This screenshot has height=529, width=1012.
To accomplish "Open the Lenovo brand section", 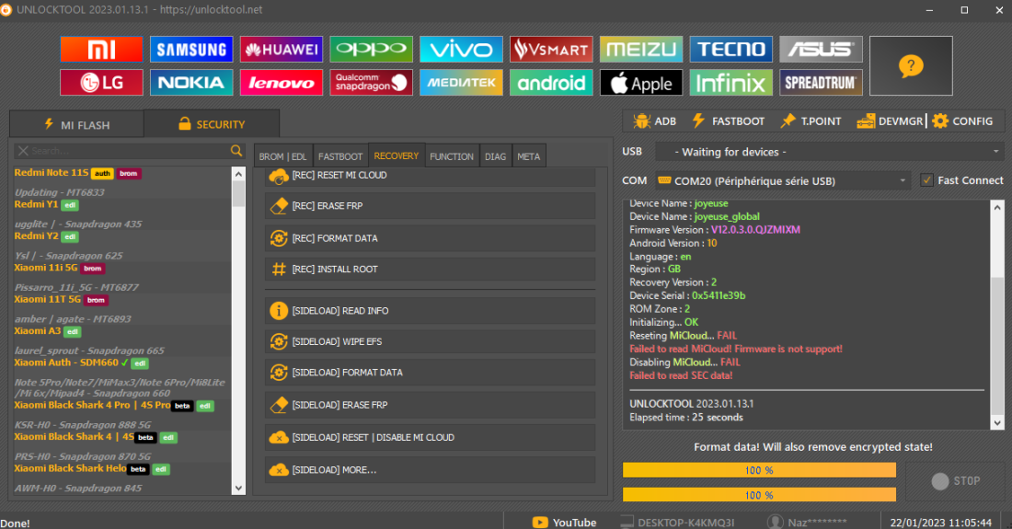I will (282, 83).
